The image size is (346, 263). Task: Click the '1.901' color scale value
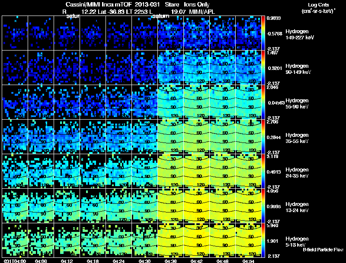click(272, 241)
